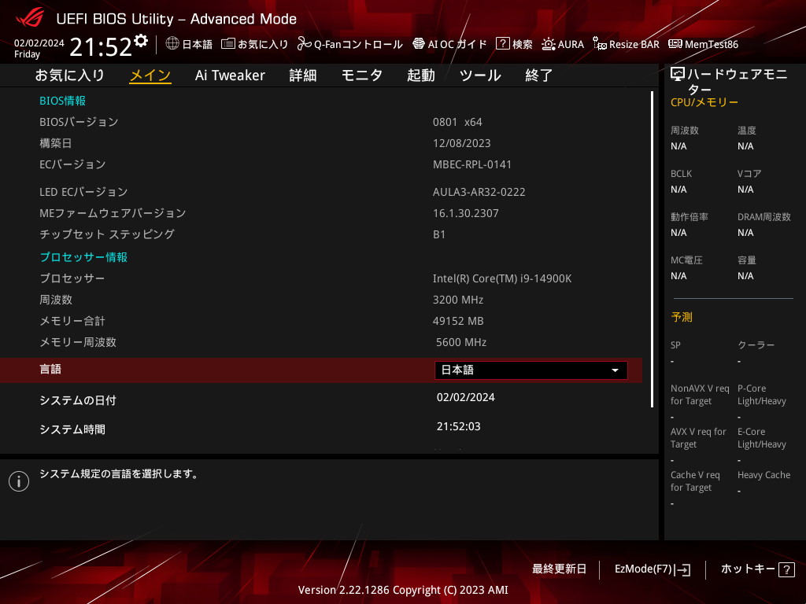Viewport: 806px width, 604px height.
Task: Click 3200 MHz frequency value
Action: click(x=458, y=300)
